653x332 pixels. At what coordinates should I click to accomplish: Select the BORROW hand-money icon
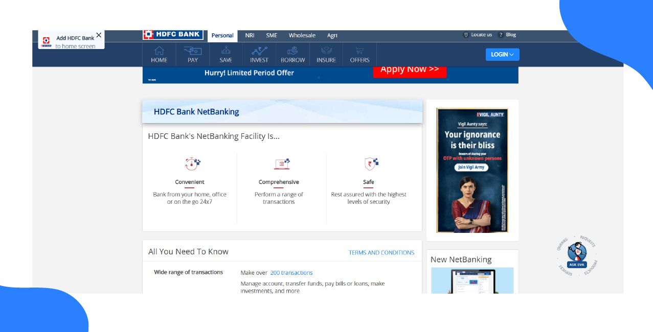[292, 51]
